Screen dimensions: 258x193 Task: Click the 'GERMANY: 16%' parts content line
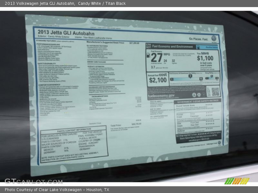(x=56, y=152)
